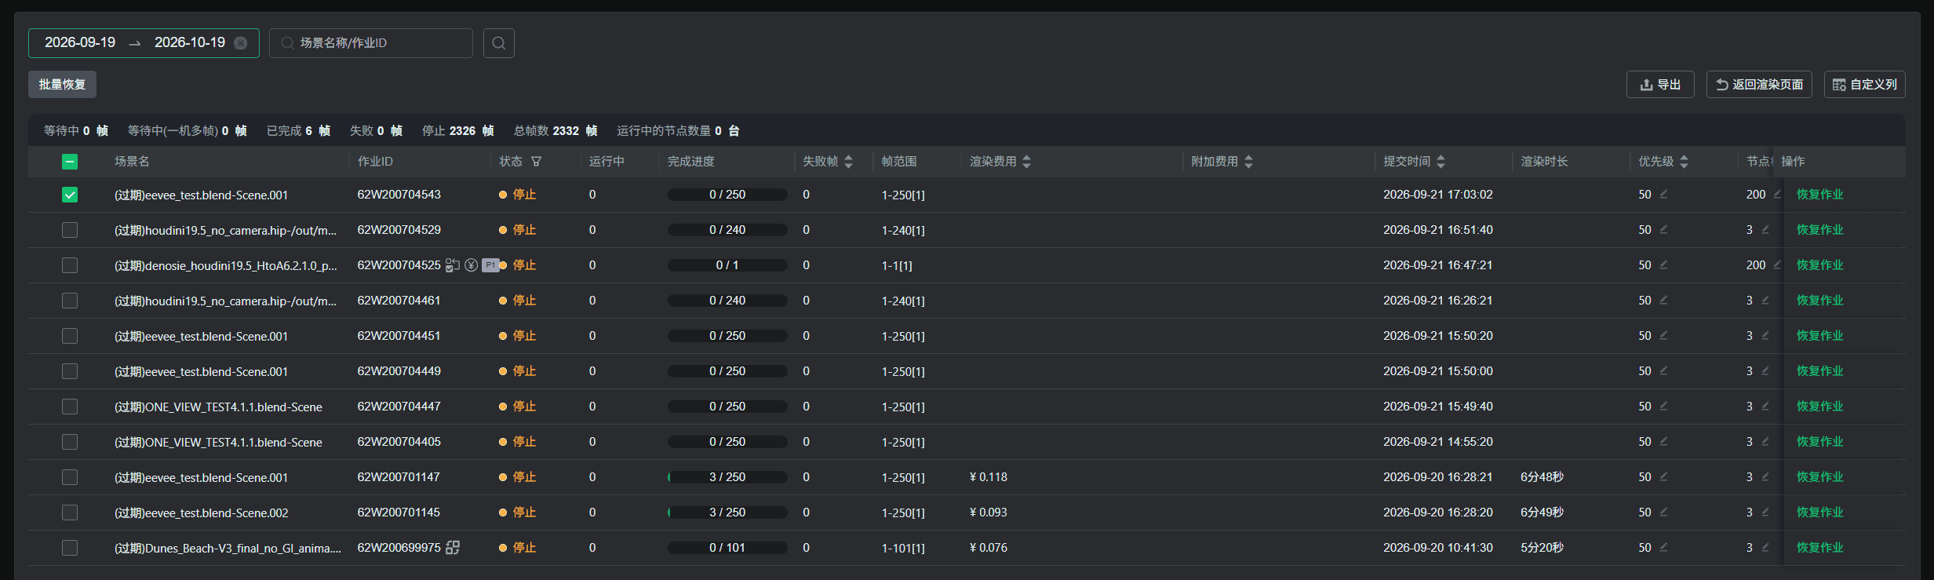Sort by the 提交时间 column arrows
The height and width of the screenshot is (580, 1934).
(1440, 162)
